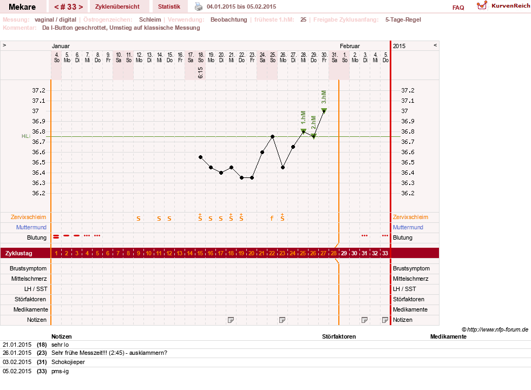Image resolution: width=531 pixels, height=390 pixels.
Task: Go to previous cycle with < arrow
Action: coord(56,7)
